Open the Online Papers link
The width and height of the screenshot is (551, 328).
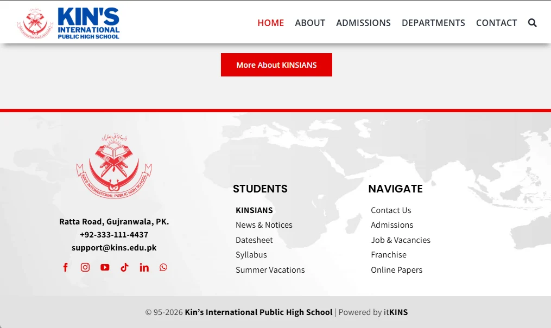[396, 269]
